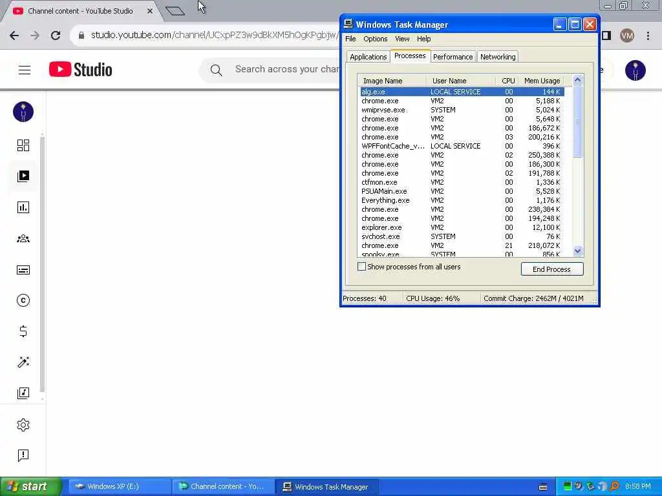Click the process list scroll up arrow
The width and height of the screenshot is (662, 496).
pyautogui.click(x=577, y=79)
